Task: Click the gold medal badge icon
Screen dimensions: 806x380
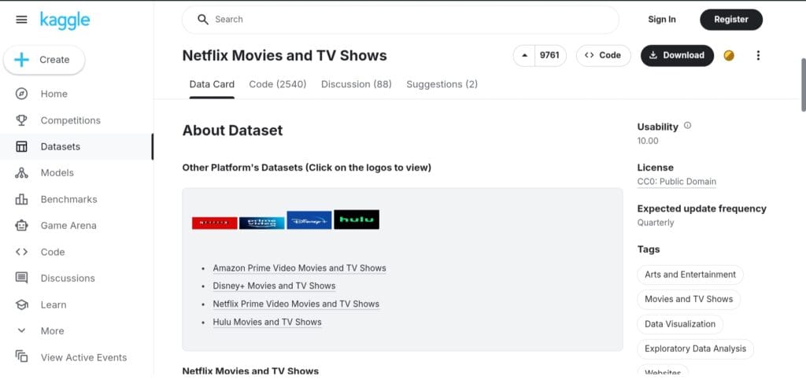Action: 729,55
